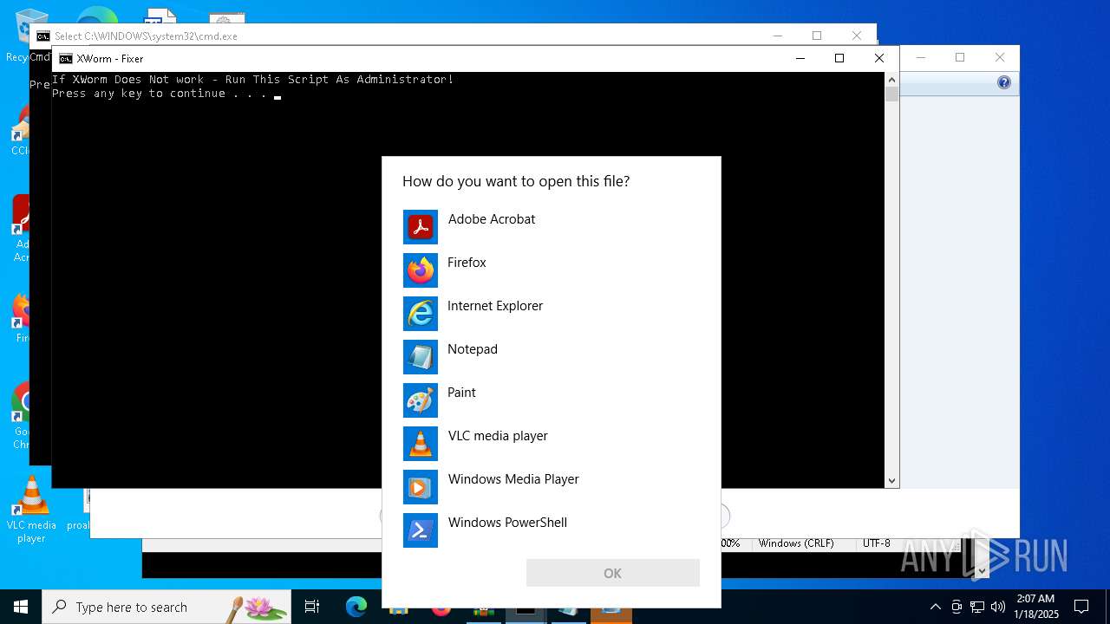
Task: Select the VLC media player cone icon in list
Action: (421, 444)
